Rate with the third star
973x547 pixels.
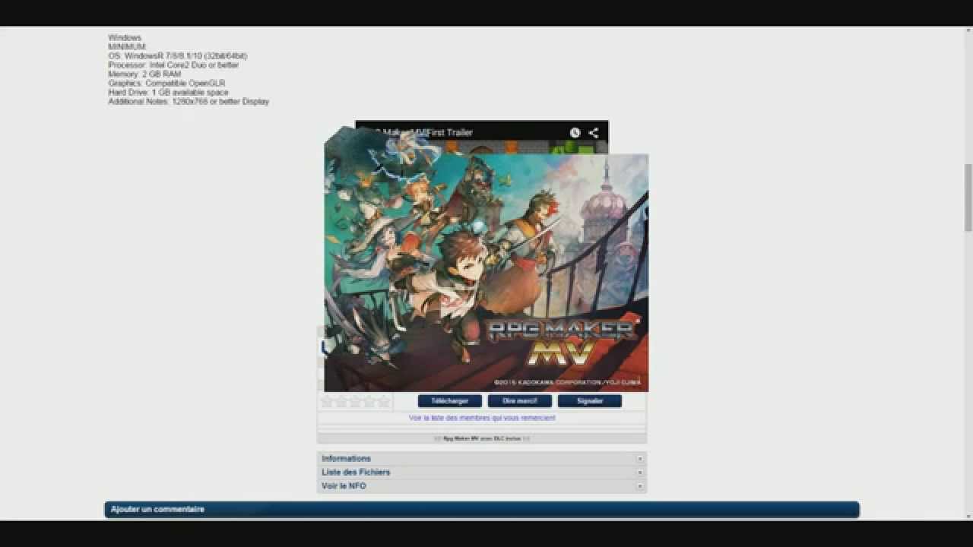point(356,401)
